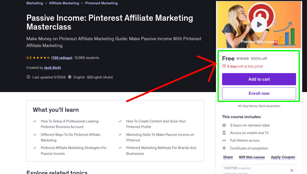The image size is (307, 174).
Task: Click the Enroll now button
Action: click(x=259, y=93)
